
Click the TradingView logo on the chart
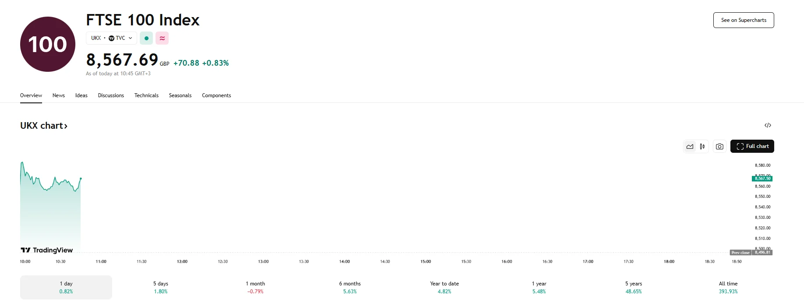46,250
